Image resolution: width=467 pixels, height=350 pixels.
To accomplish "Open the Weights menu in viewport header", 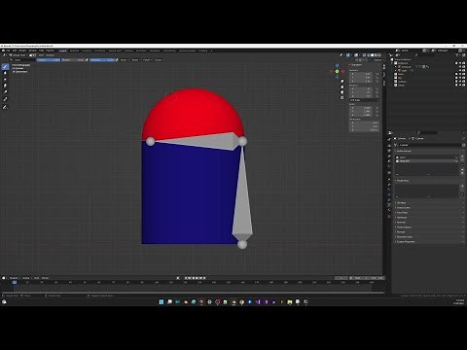I will [50, 55].
